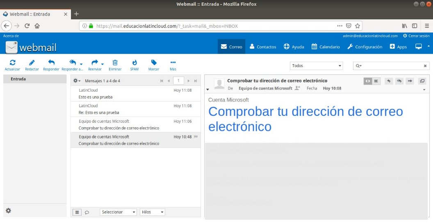Open the Hilos dropdown
The image size is (433, 223).
point(153,212)
